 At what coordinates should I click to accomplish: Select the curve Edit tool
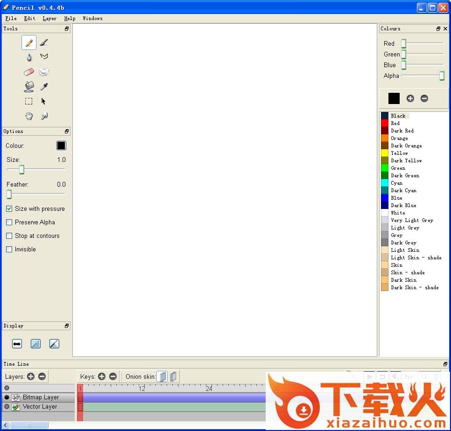[x=44, y=116]
